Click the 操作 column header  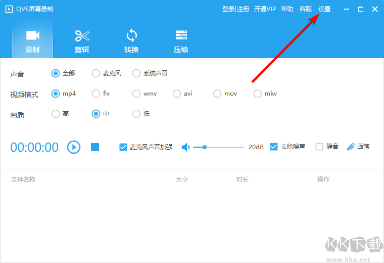coord(323,180)
